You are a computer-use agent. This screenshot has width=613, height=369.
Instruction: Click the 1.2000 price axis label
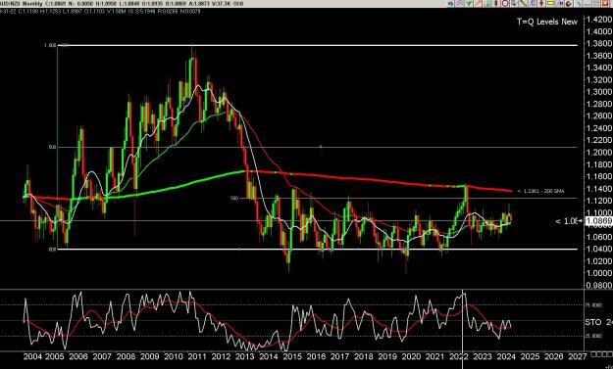click(x=599, y=152)
